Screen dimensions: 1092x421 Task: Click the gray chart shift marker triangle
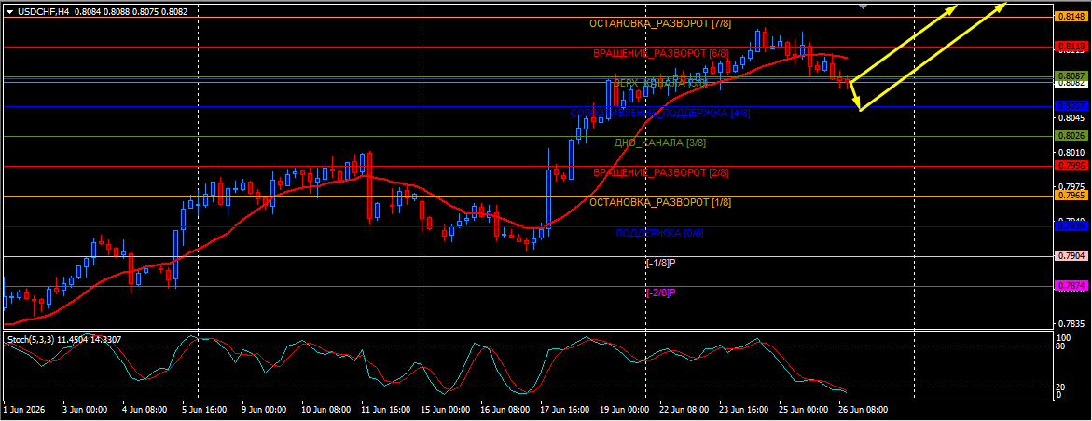(x=864, y=7)
